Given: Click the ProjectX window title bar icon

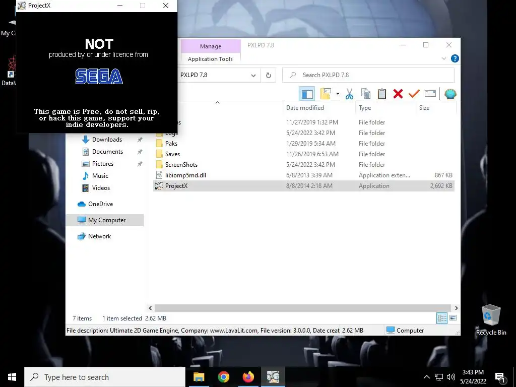Looking at the screenshot, I should [22, 6].
